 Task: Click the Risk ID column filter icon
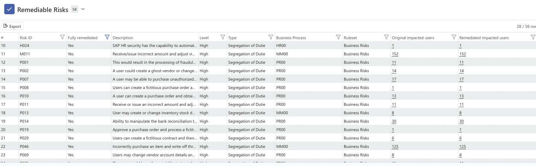(x=62, y=37)
